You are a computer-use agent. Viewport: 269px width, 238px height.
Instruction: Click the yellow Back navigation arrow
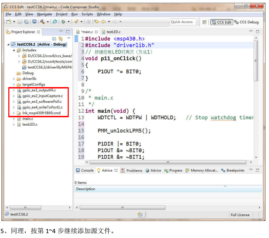(x=103, y=22)
